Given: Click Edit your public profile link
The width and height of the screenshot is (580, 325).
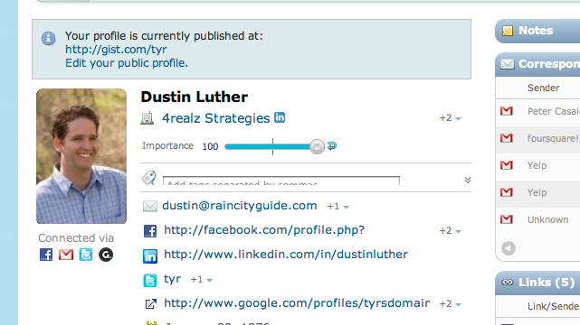Looking at the screenshot, I should [x=127, y=63].
